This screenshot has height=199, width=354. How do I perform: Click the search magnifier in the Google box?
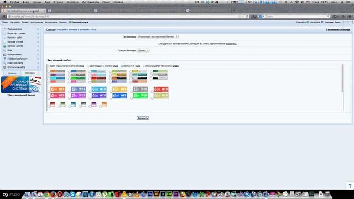[x=328, y=17]
